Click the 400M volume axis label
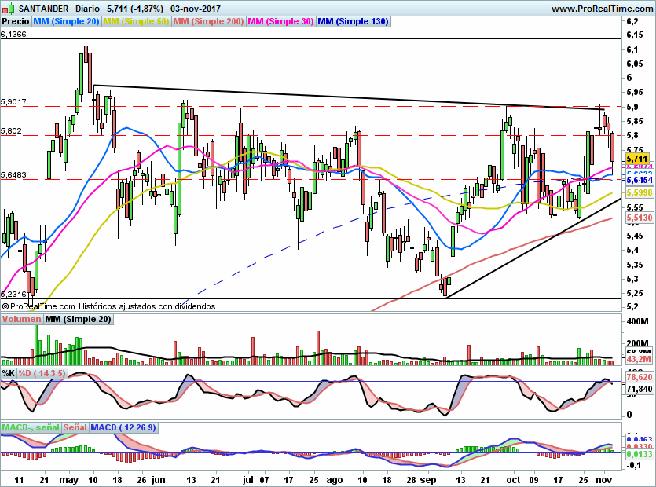The image size is (656, 487). (x=637, y=321)
